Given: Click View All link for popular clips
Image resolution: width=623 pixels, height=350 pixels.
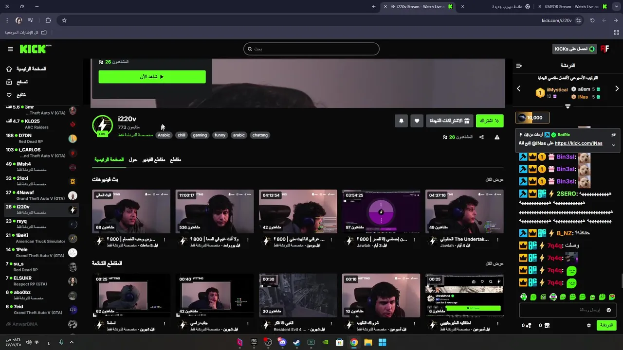Looking at the screenshot, I should (x=494, y=263).
